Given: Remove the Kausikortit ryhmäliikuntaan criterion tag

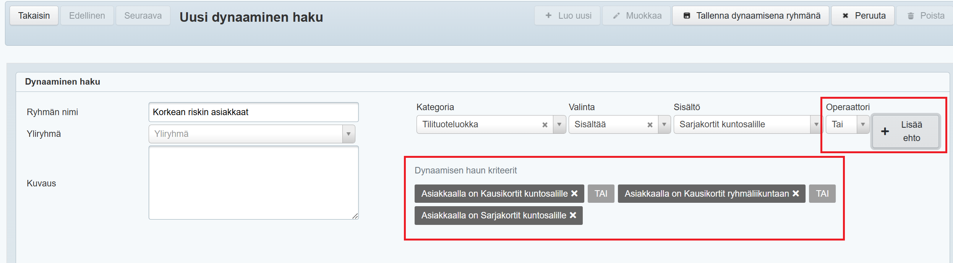Looking at the screenshot, I should click(x=796, y=194).
